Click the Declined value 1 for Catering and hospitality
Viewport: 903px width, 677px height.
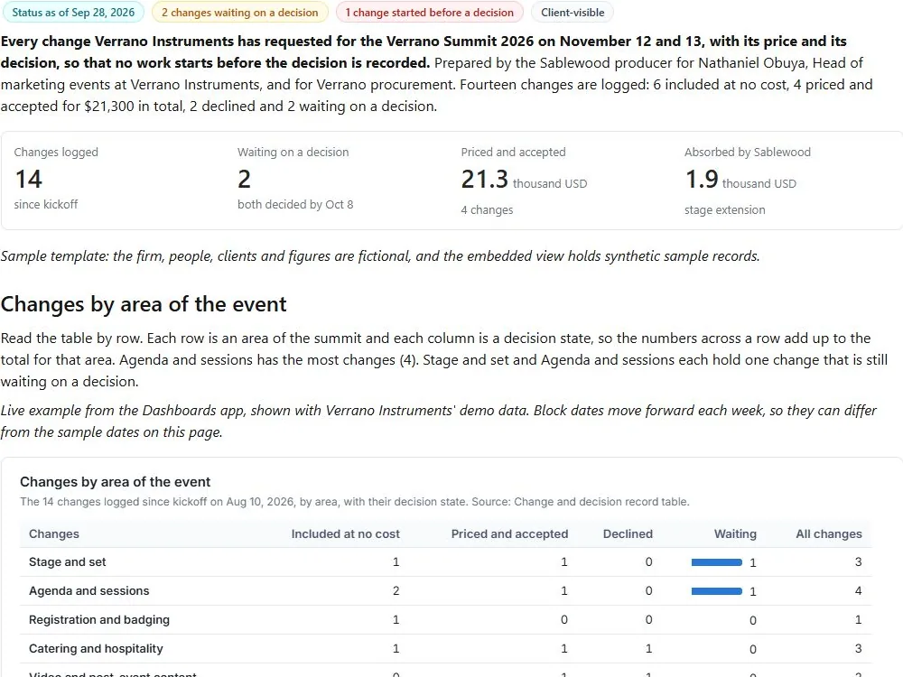tap(649, 648)
